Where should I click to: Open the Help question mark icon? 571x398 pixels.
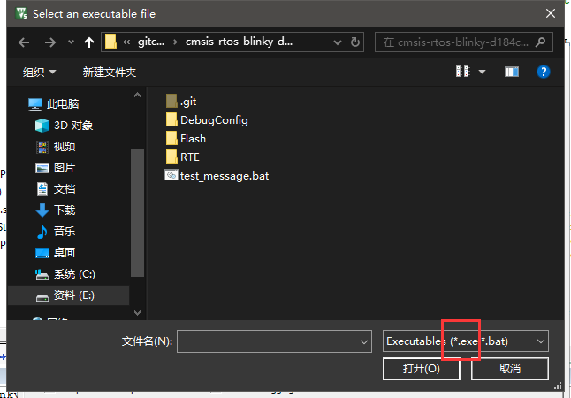[x=544, y=71]
